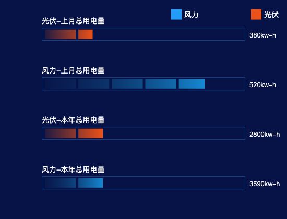The width and height of the screenshot is (287, 219).
Task: Toggle the 风力 legend blue swatch
Action: pos(176,14)
